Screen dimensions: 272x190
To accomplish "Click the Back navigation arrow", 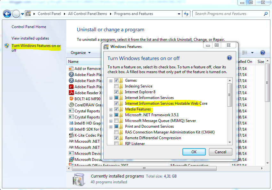I will point(7,14).
